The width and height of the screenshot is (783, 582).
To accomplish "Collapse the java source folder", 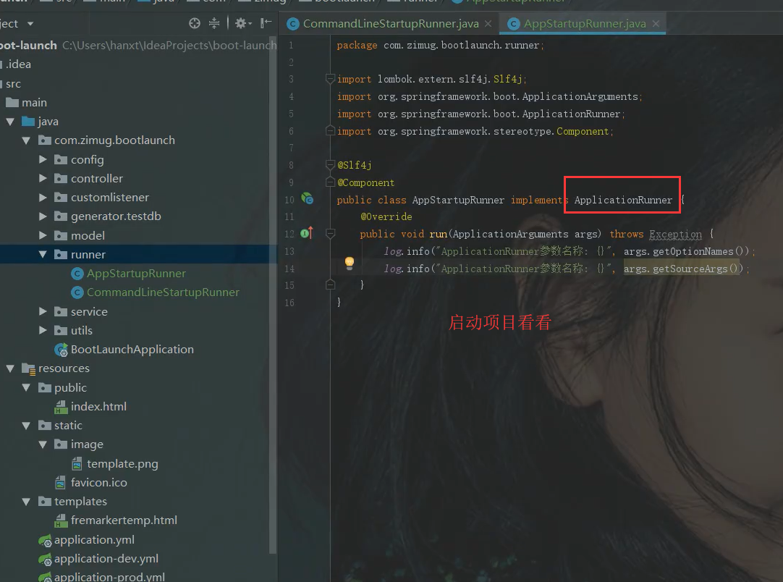I will click(x=10, y=122).
